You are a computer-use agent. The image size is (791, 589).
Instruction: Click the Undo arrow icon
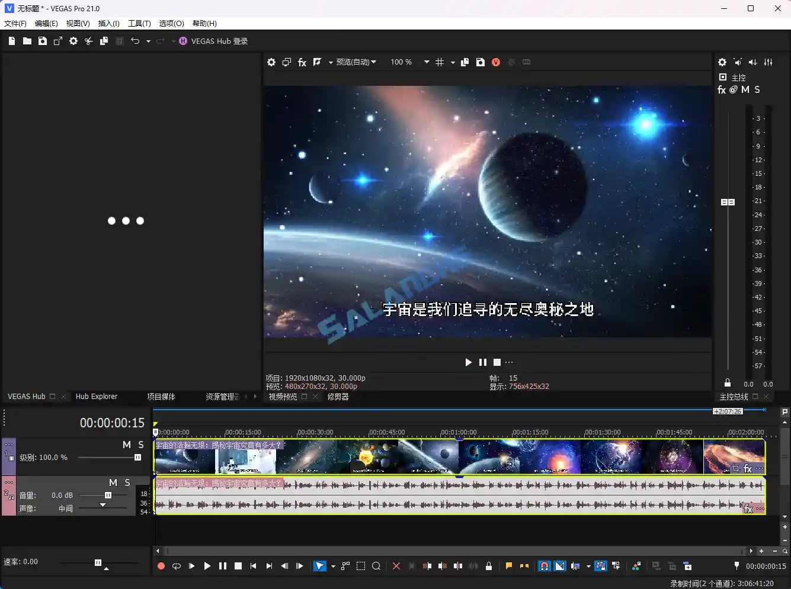click(135, 41)
